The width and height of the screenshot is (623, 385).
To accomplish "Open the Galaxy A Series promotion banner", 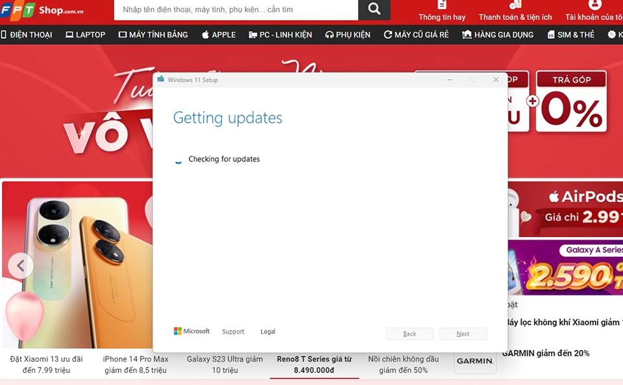I will (565, 267).
